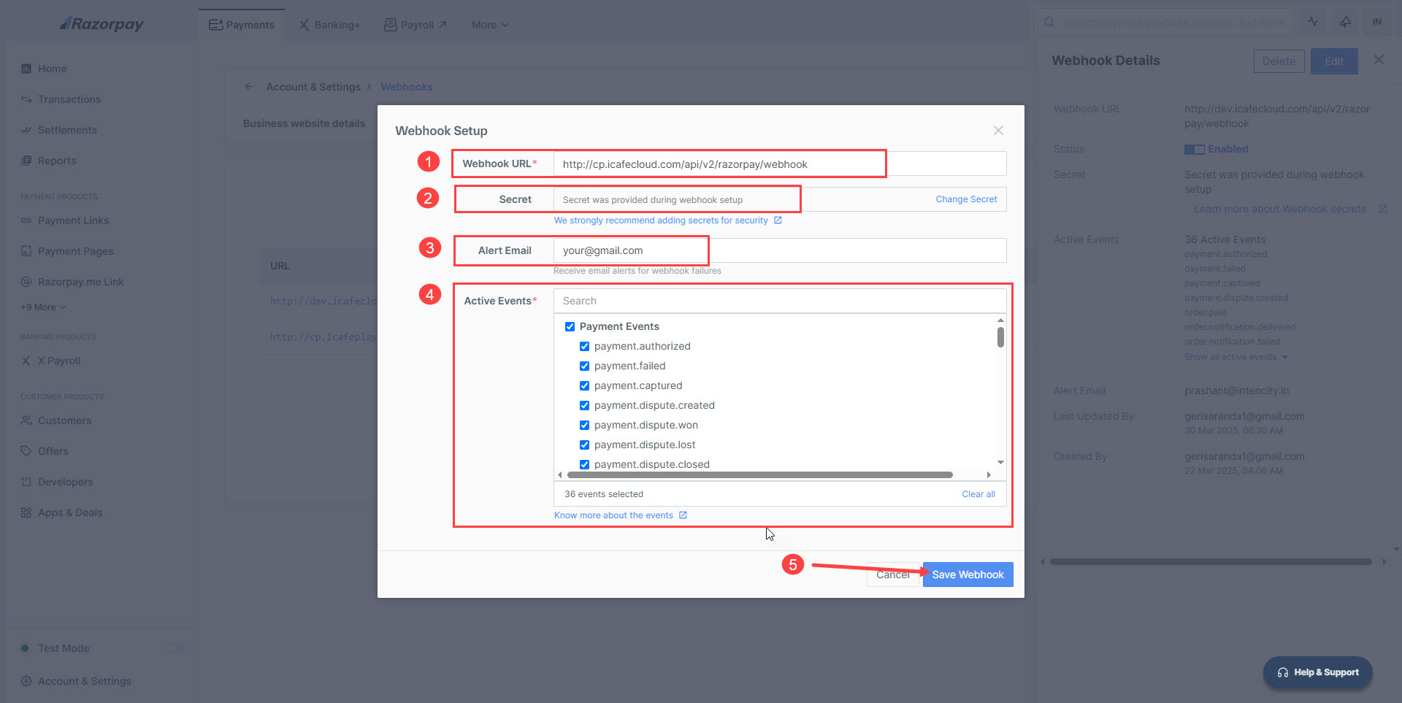Screen dimensions: 1402x703
Task: Expand Show all active events list
Action: 1236,357
